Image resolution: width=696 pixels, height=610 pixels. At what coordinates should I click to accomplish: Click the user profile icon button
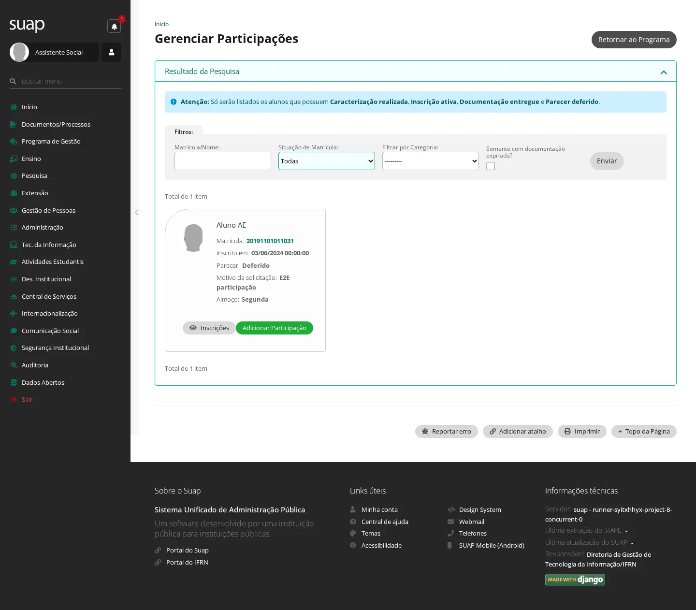[111, 52]
